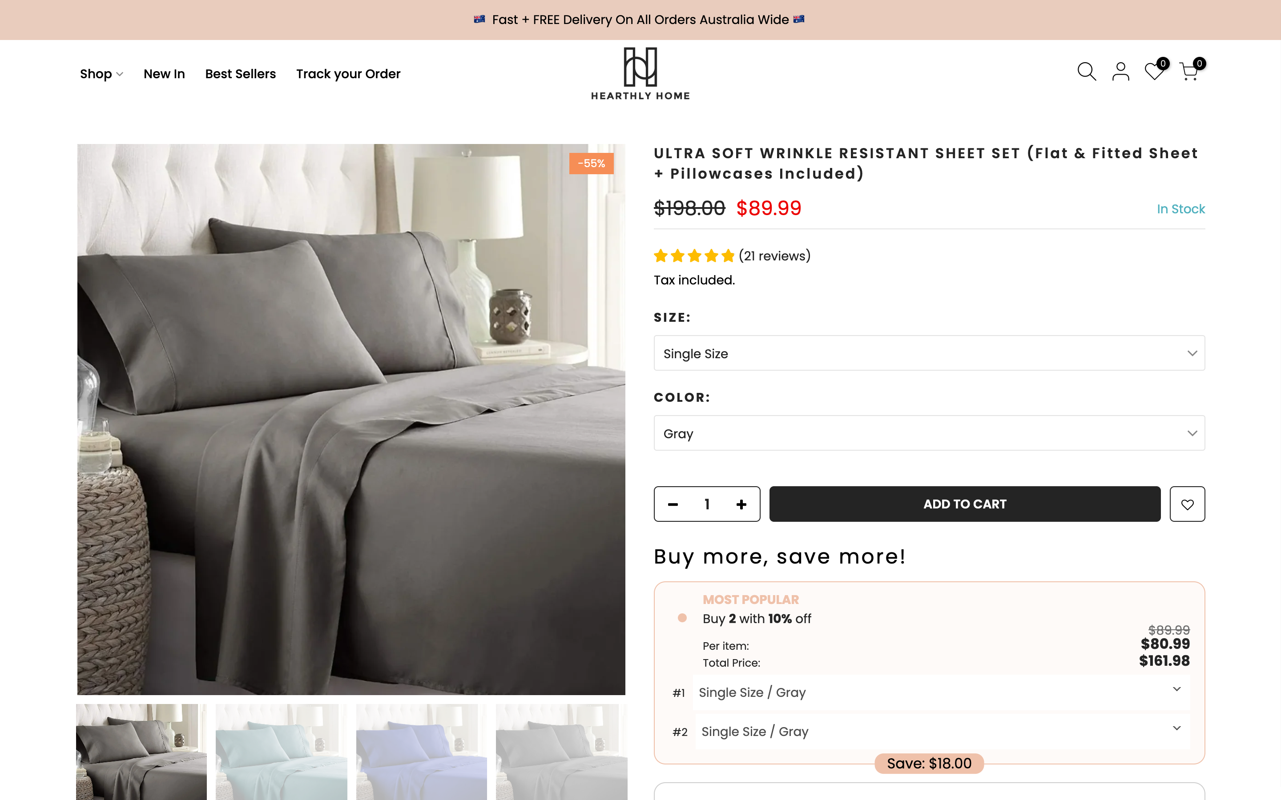
Task: Open the Shop menu
Action: 101,73
